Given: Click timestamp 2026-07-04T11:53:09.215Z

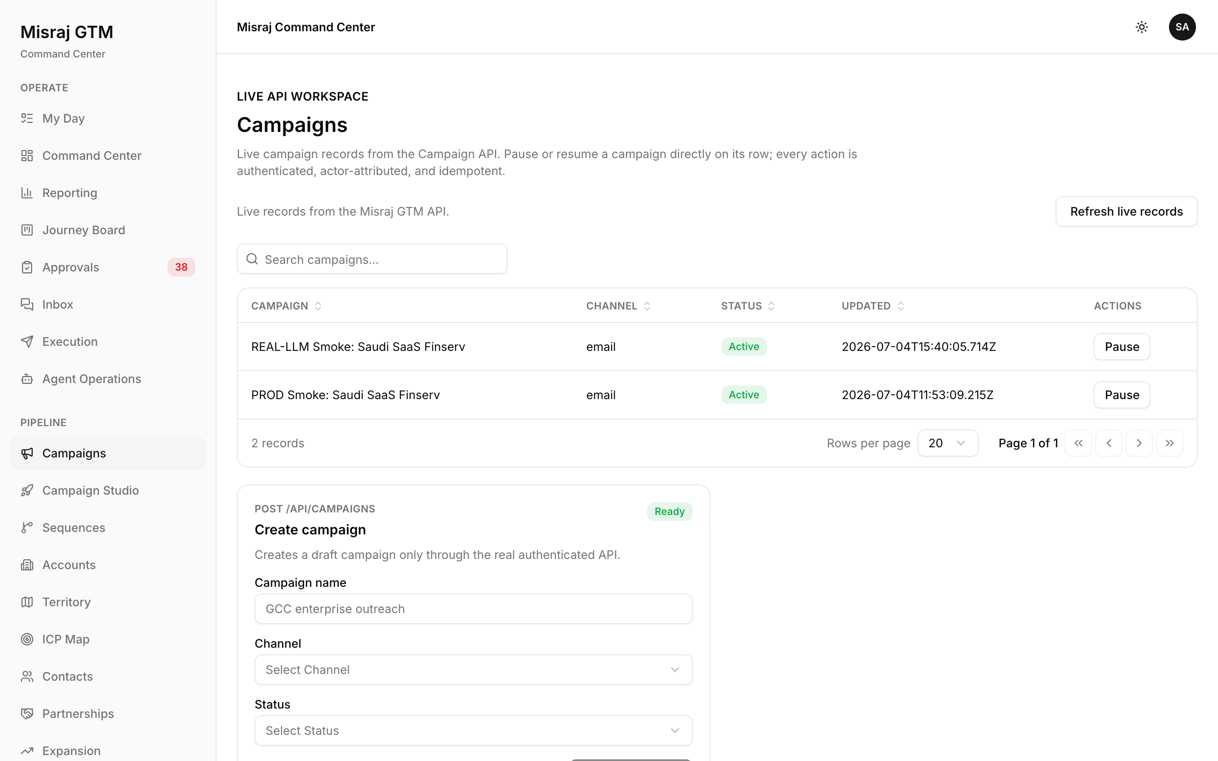Looking at the screenshot, I should (x=918, y=395).
